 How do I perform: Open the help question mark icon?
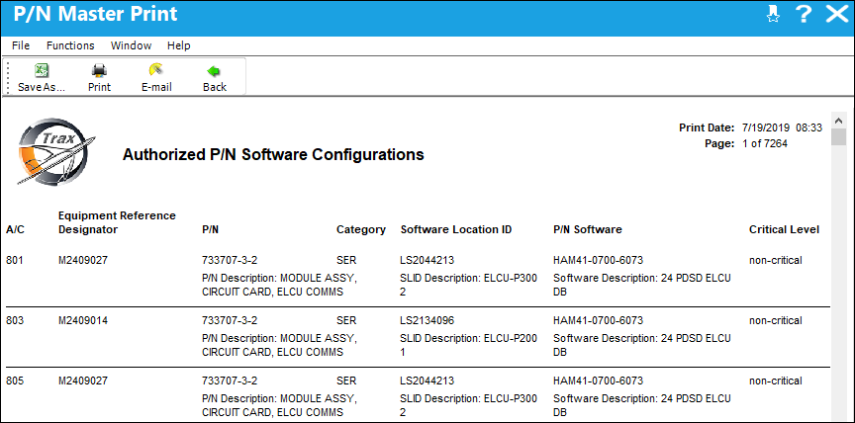[x=804, y=14]
